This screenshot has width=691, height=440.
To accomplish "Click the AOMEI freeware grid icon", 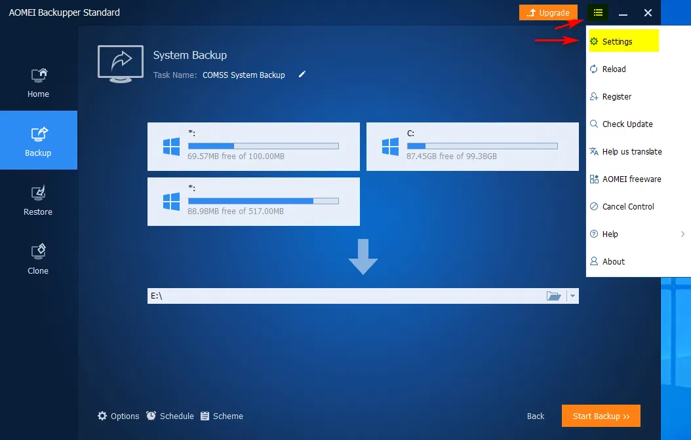I will (594, 179).
